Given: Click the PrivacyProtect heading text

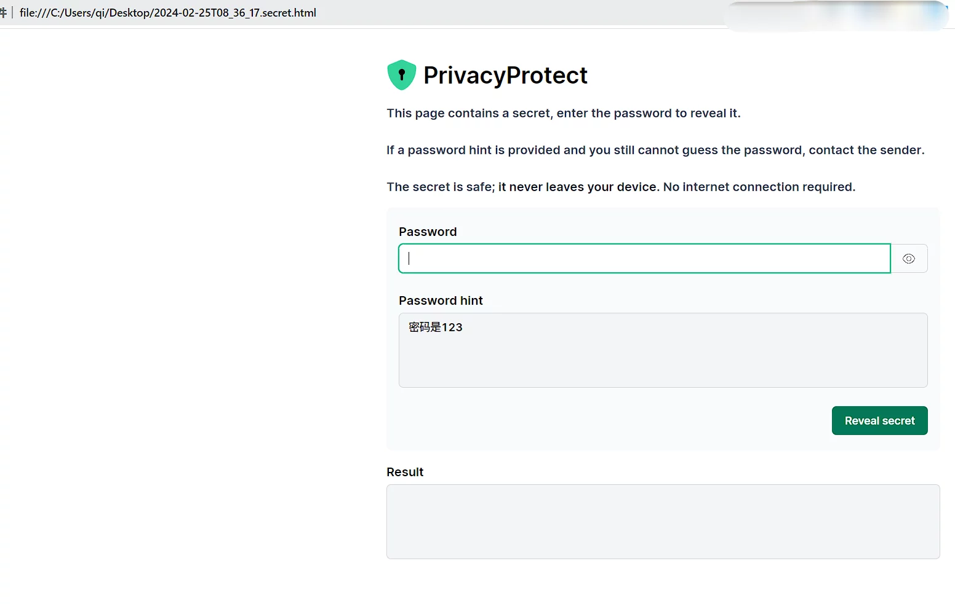Looking at the screenshot, I should coord(505,76).
